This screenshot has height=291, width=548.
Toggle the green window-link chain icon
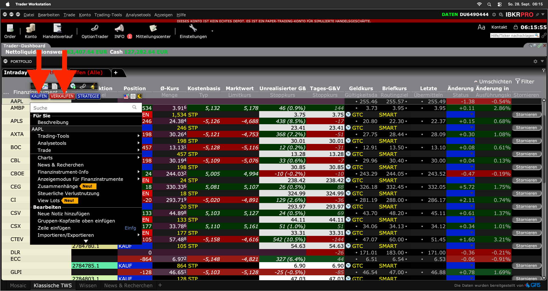pos(539,46)
